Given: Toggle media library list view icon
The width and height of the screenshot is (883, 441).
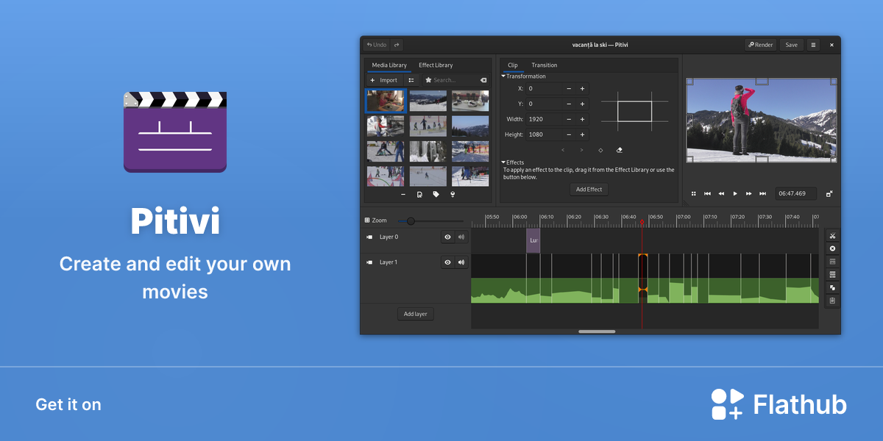Looking at the screenshot, I should (x=411, y=80).
